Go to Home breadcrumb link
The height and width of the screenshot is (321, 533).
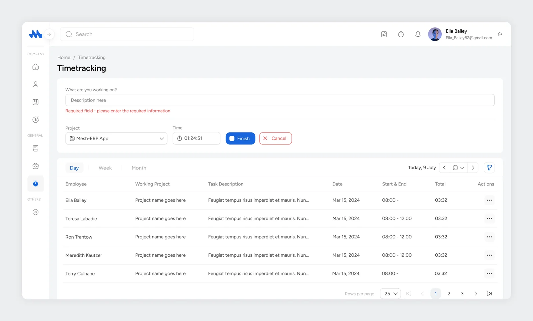(64, 57)
